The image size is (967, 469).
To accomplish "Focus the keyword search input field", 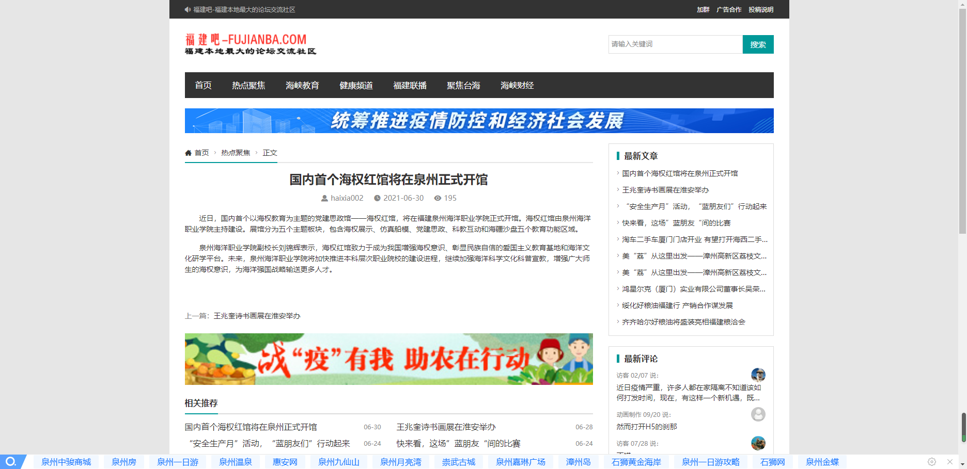I will point(675,44).
